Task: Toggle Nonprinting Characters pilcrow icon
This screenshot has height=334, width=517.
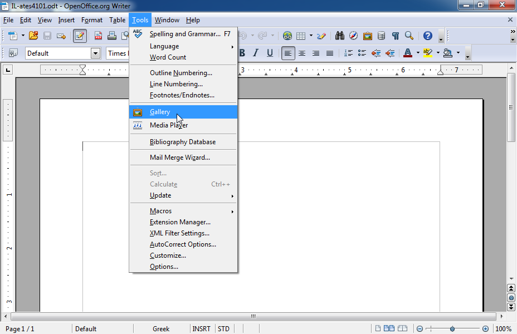Action: 396,36
